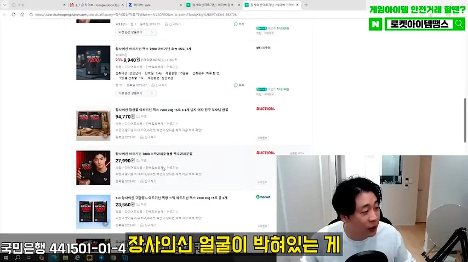Open purchase info button for 94,770원 item
468x262 pixels.
coord(262,138)
